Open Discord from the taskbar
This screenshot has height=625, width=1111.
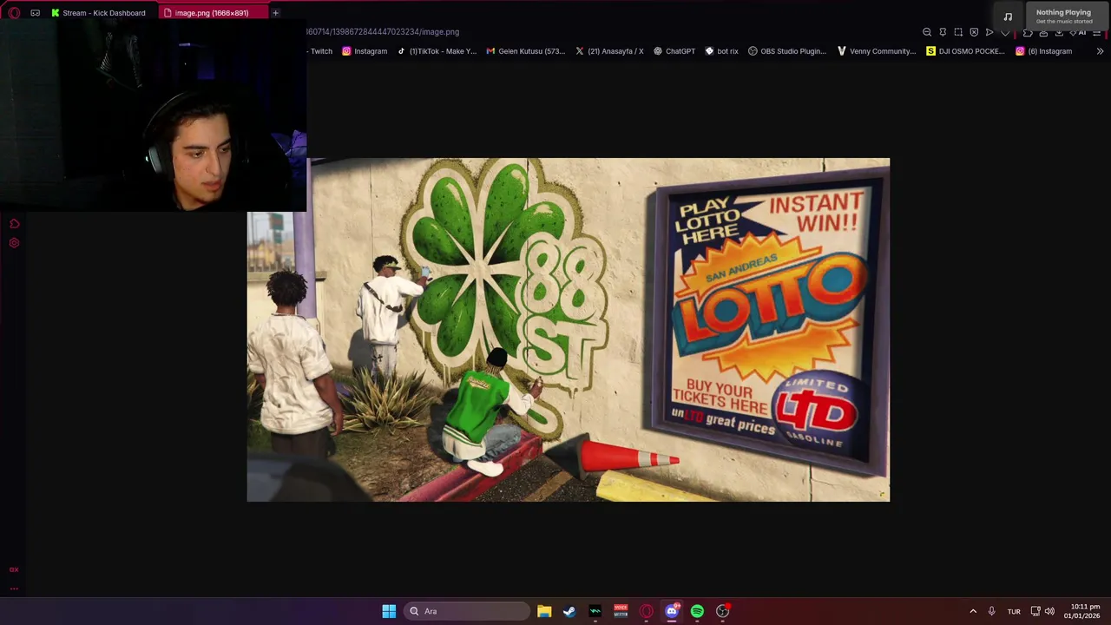(672, 611)
